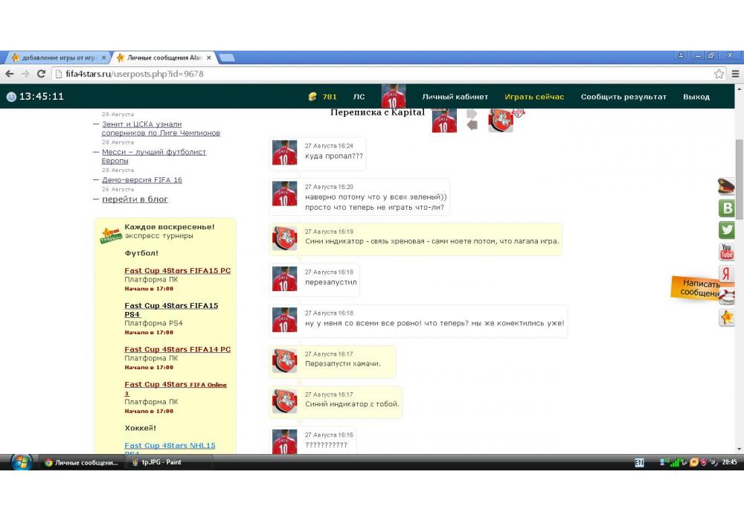Follow the 'перейти в блог' link
The height and width of the screenshot is (521, 744).
click(x=135, y=199)
